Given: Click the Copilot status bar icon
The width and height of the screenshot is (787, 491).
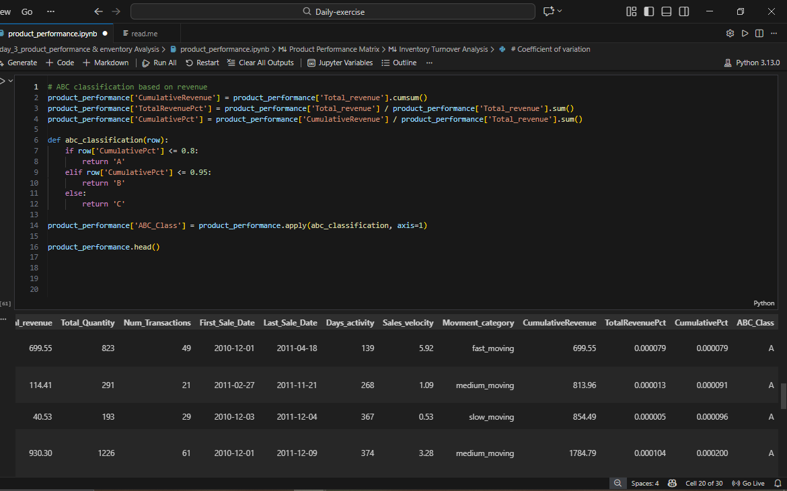Looking at the screenshot, I should pos(672,483).
